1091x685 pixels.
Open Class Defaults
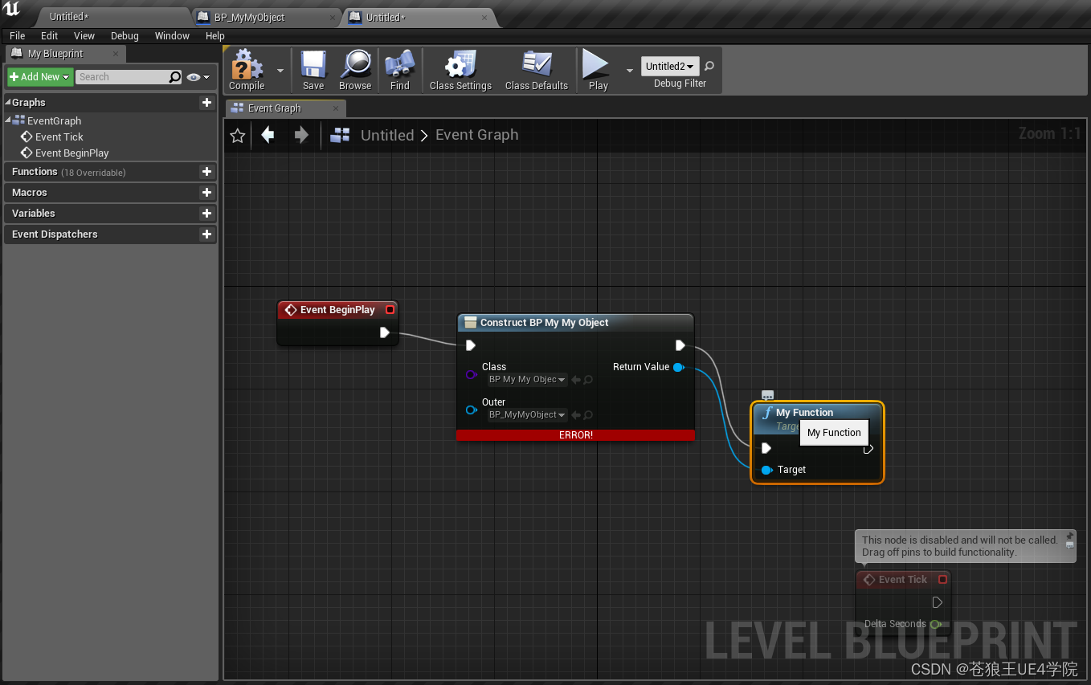click(537, 71)
